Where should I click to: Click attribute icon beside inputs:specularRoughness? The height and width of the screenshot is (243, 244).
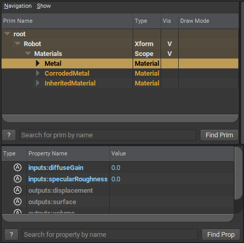tap(18, 179)
